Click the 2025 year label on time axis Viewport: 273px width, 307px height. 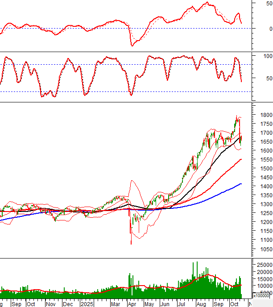pyautogui.click(x=87, y=304)
